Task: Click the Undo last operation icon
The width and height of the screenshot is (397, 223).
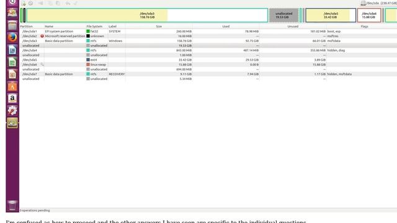Action: pos(68,3)
